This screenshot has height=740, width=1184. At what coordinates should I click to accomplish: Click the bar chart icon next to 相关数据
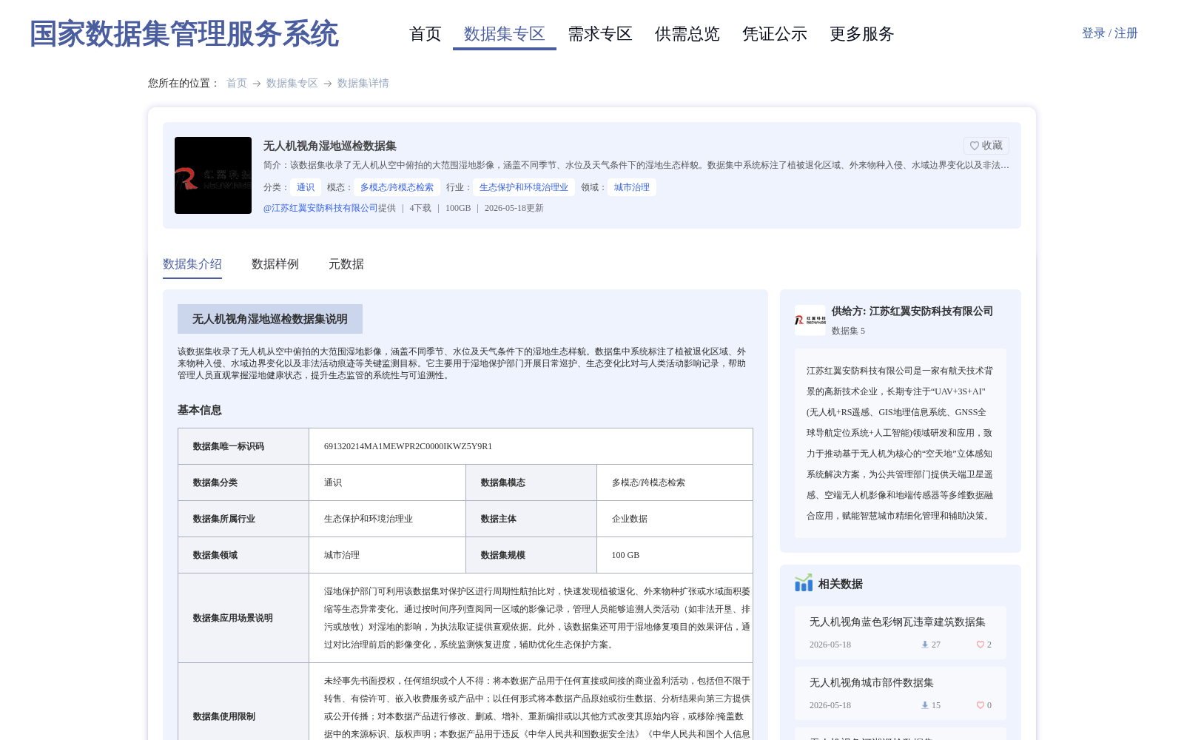tap(804, 583)
